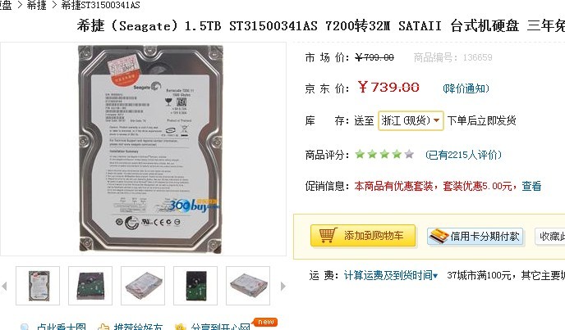Open the 降价通知 price alert link

pyautogui.click(x=466, y=88)
